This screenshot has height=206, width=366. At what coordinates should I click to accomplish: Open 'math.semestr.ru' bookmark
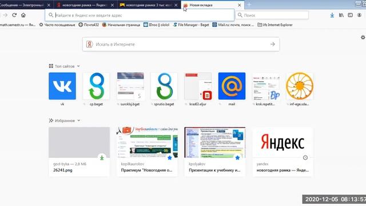click(x=18, y=25)
